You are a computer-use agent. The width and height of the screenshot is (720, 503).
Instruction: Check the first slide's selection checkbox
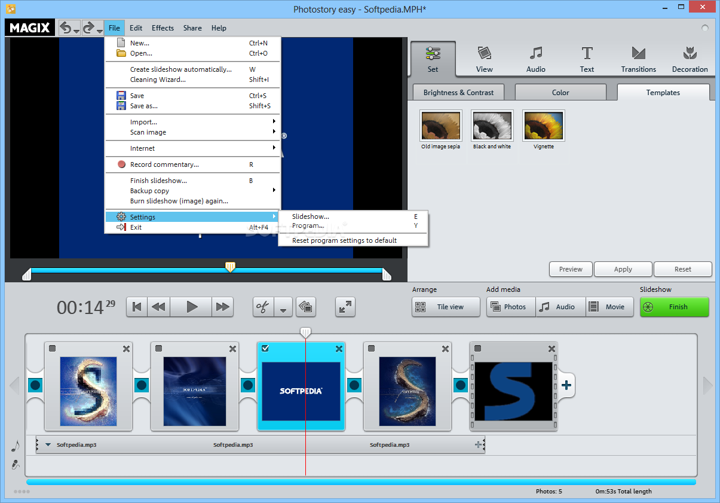(x=53, y=349)
